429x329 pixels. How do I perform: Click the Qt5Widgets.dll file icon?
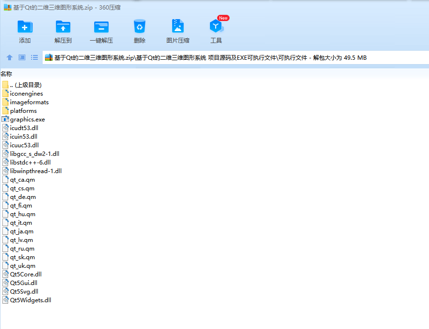click(5, 300)
